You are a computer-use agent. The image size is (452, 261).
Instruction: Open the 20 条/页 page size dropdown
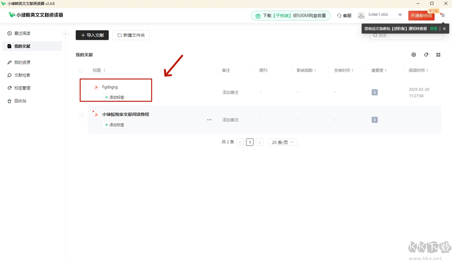coord(282,142)
